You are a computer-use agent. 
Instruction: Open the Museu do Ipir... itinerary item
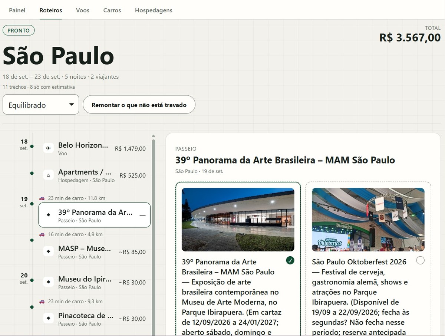[95, 282]
